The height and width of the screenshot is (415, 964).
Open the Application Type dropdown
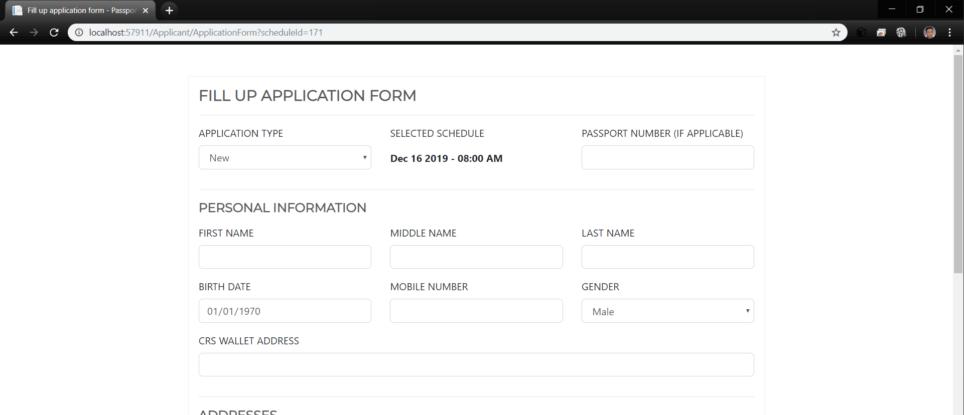(x=285, y=157)
